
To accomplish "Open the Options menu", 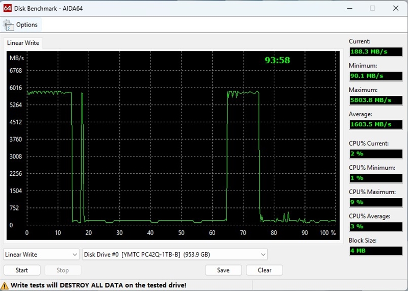I will (21, 25).
